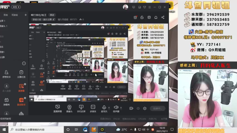This screenshot has height=133, width=237.
Task: Open the yellow ring app on taskbar
Action: pyautogui.click(x=102, y=129)
